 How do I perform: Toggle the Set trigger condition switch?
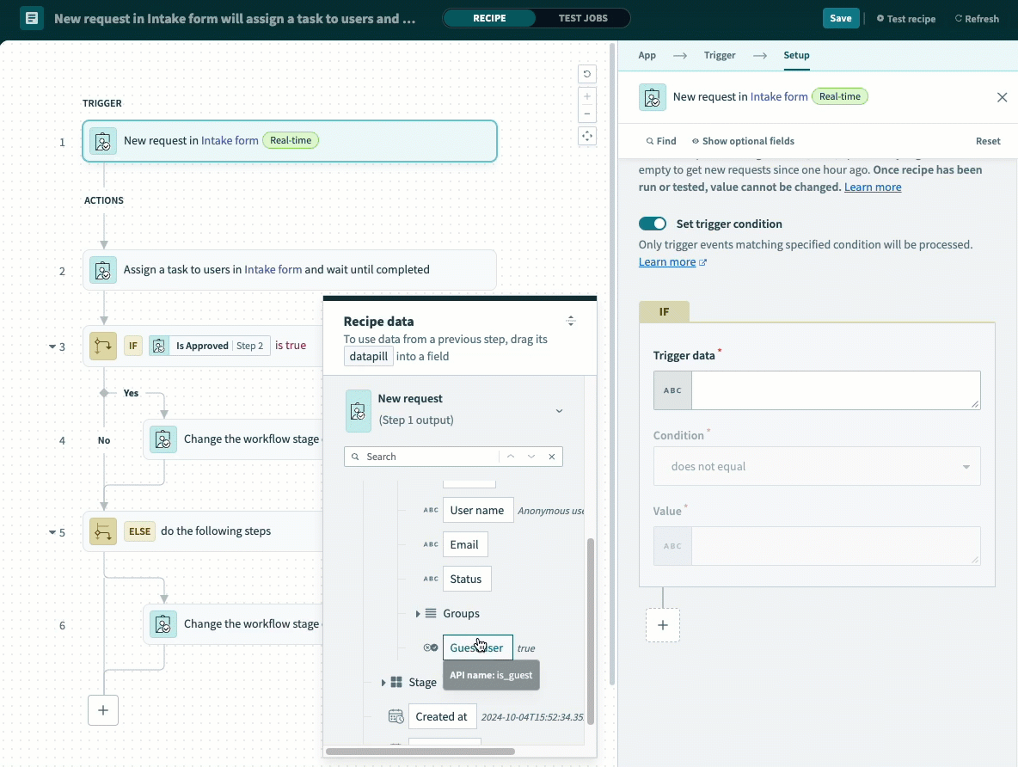pos(653,224)
